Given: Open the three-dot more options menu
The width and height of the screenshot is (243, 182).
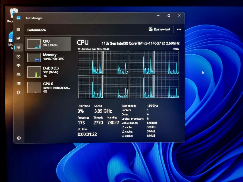Looking at the screenshot, I should (179, 29).
